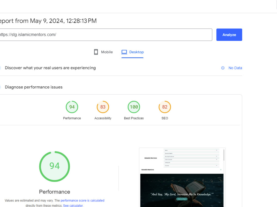The image size is (277, 207).
Task: Click the report date heading text
Action: 48,21
